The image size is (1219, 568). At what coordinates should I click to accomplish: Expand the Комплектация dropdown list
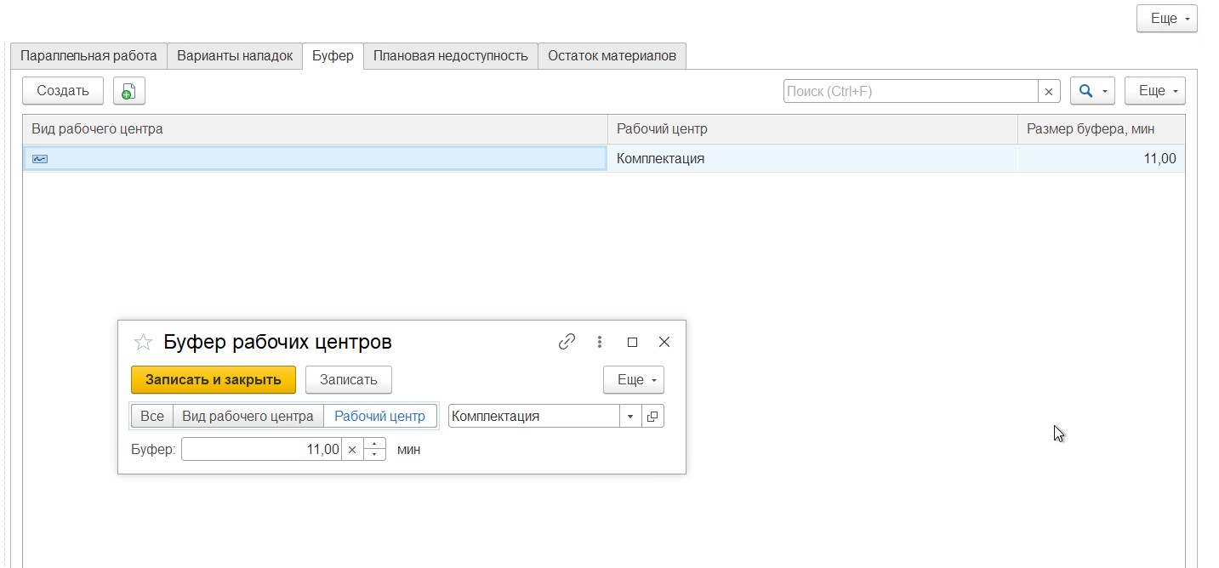point(630,416)
